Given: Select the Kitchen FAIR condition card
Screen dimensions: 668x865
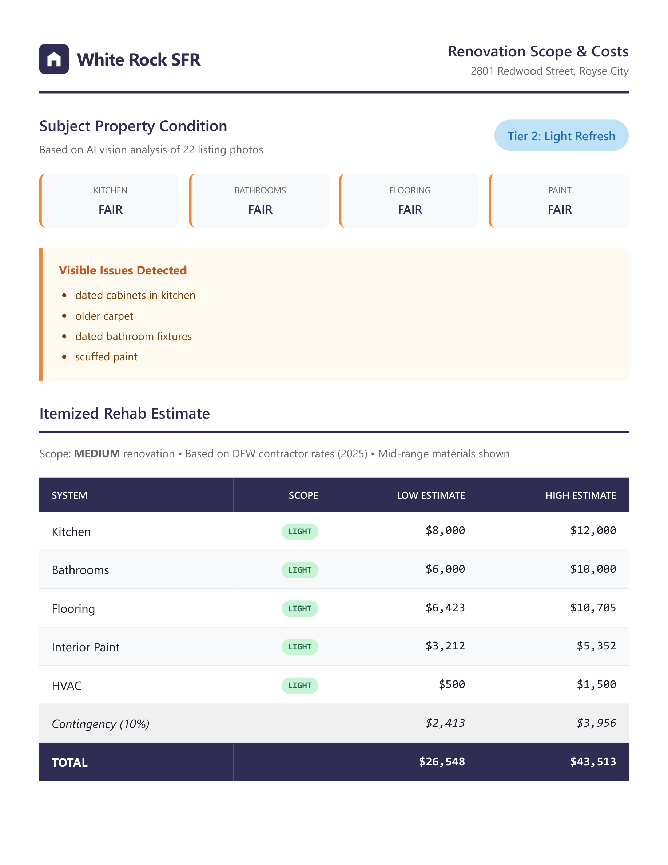Looking at the screenshot, I should pyautogui.click(x=110, y=201).
